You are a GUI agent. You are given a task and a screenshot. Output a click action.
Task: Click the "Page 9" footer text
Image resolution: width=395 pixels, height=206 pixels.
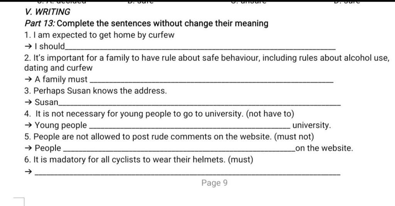click(x=214, y=183)
